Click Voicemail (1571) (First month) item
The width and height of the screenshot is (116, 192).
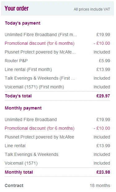(34, 87)
